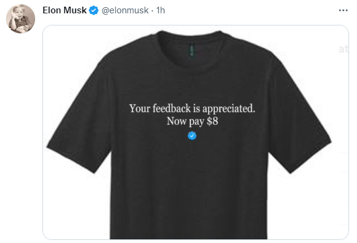Click the blue checkmark badge on the shirt
This screenshot has width=357, height=243.
click(x=192, y=136)
